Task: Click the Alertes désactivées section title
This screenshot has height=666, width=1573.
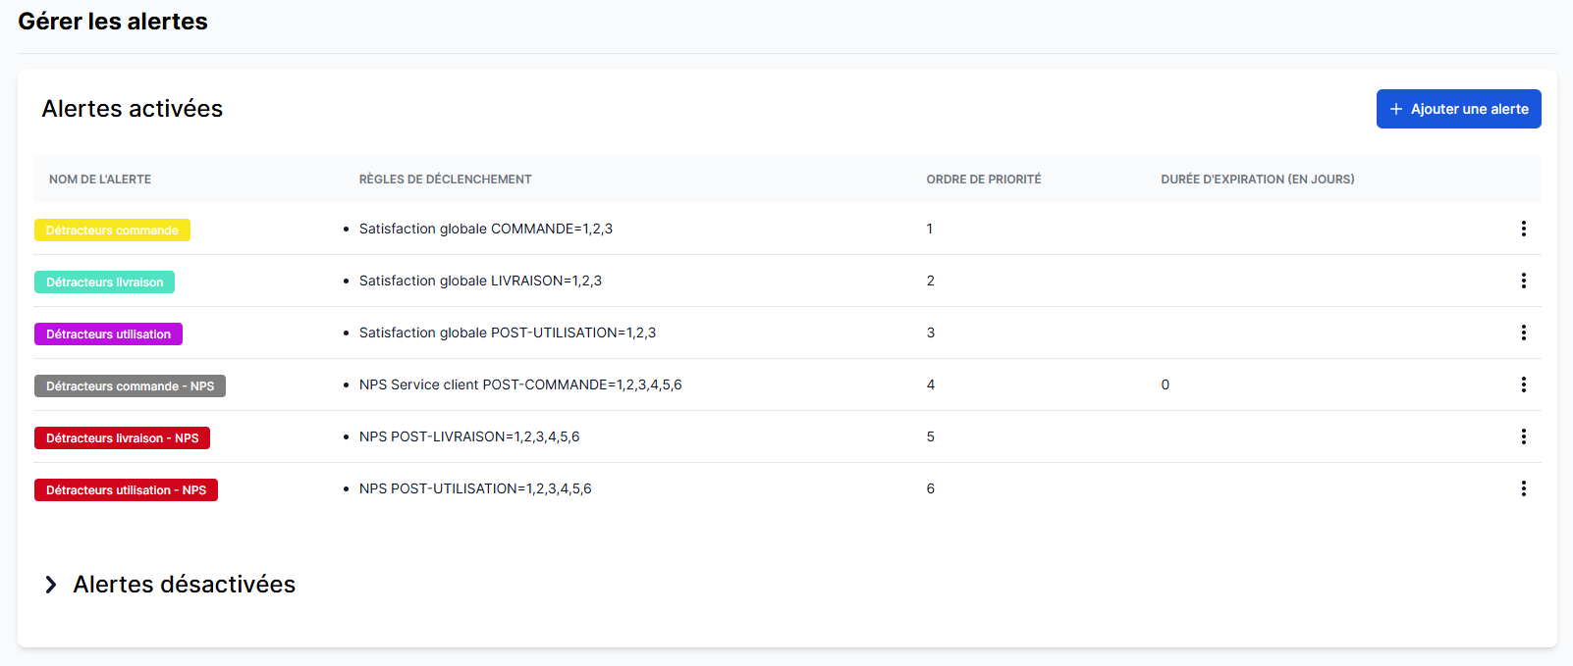Action: tap(184, 585)
